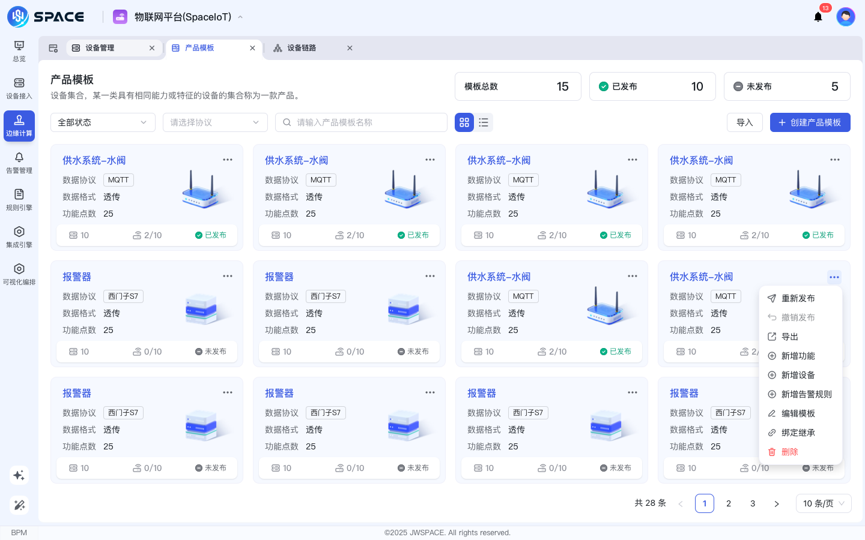
Task: Open the notification bell showing 13 alerts
Action: click(818, 17)
